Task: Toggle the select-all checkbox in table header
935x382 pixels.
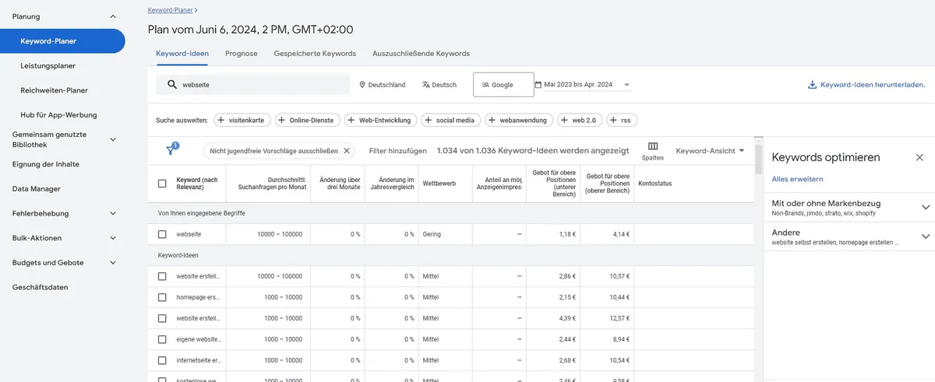Action: (x=162, y=184)
